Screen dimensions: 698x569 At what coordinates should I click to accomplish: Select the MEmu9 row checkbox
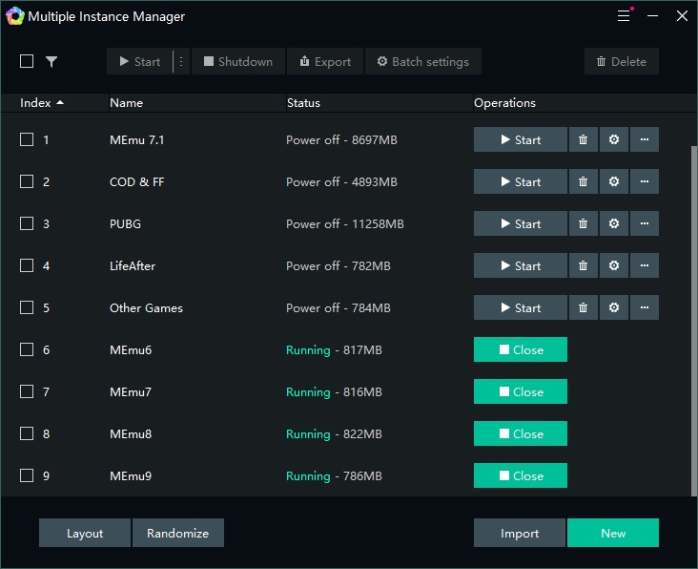click(x=27, y=476)
